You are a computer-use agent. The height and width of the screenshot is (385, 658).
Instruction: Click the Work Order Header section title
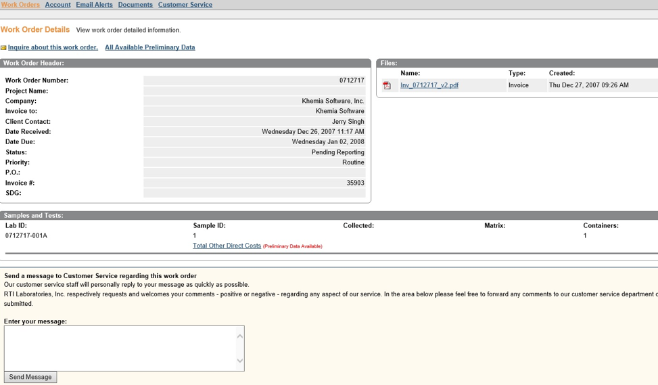tap(34, 63)
